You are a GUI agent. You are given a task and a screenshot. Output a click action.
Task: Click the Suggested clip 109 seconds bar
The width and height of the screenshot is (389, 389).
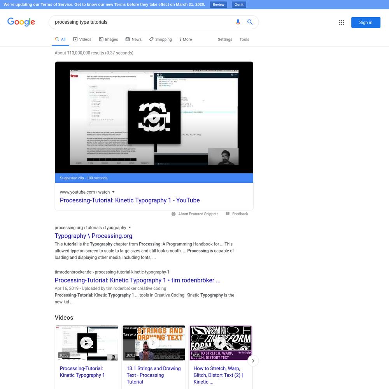[x=154, y=178]
